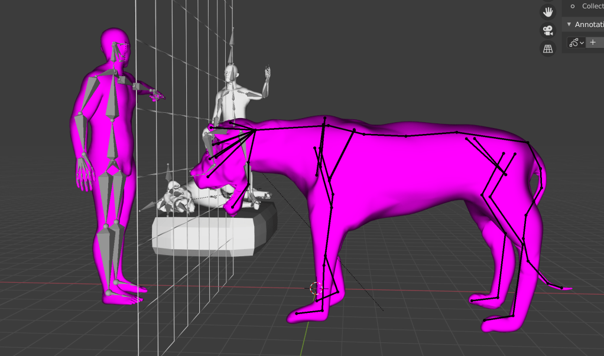Collapse the Annotations panel triangle

click(569, 24)
